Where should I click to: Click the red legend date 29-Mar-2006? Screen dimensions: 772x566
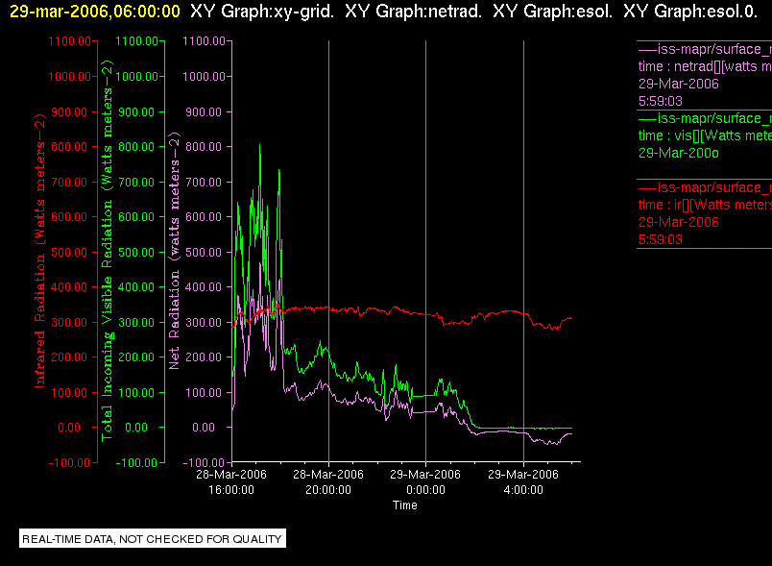(x=679, y=222)
